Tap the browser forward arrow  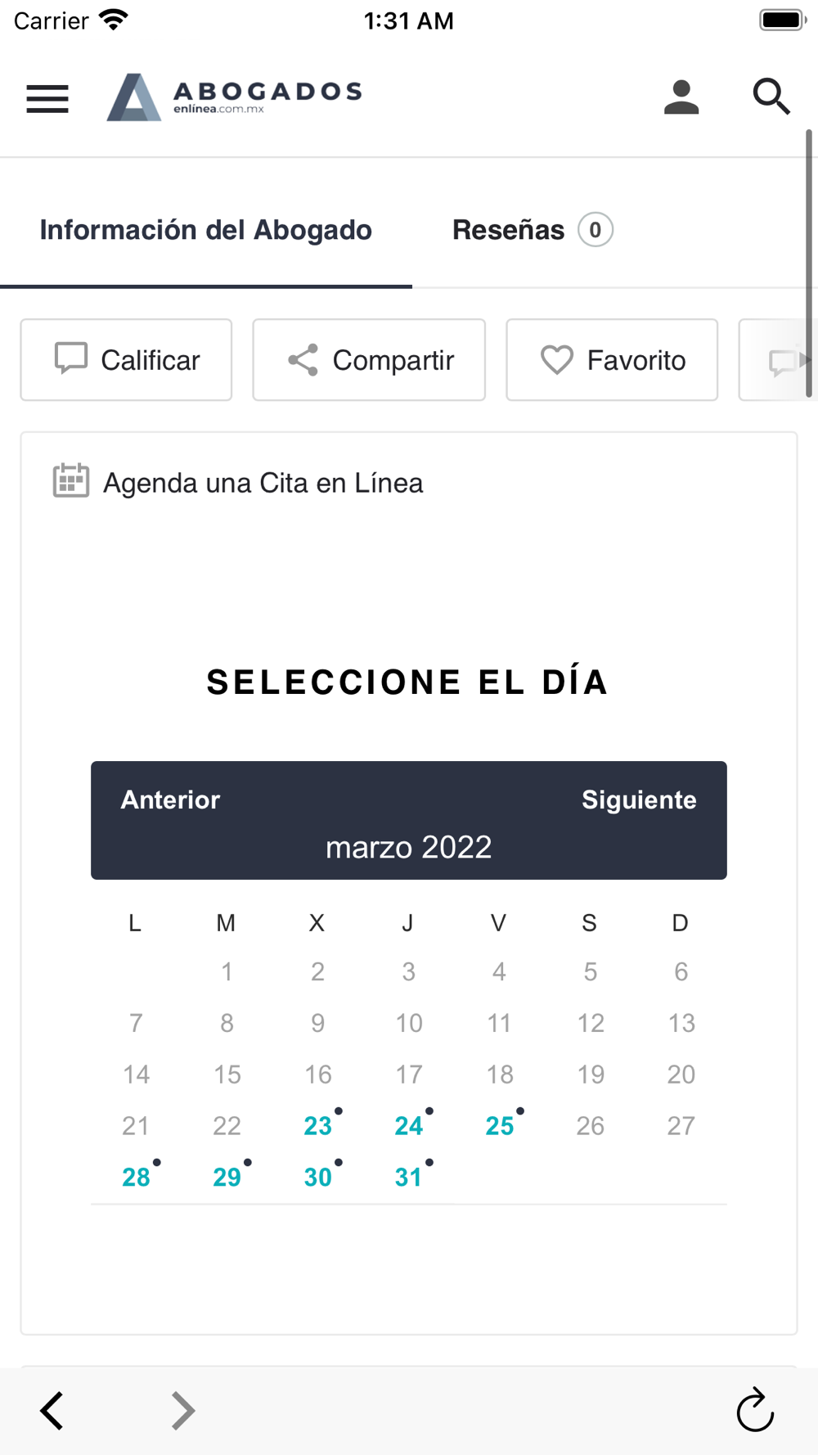[183, 1410]
